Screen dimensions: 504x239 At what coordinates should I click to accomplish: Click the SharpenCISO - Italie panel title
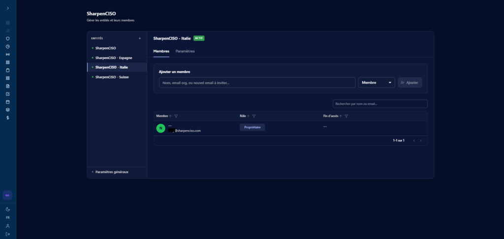pyautogui.click(x=172, y=38)
